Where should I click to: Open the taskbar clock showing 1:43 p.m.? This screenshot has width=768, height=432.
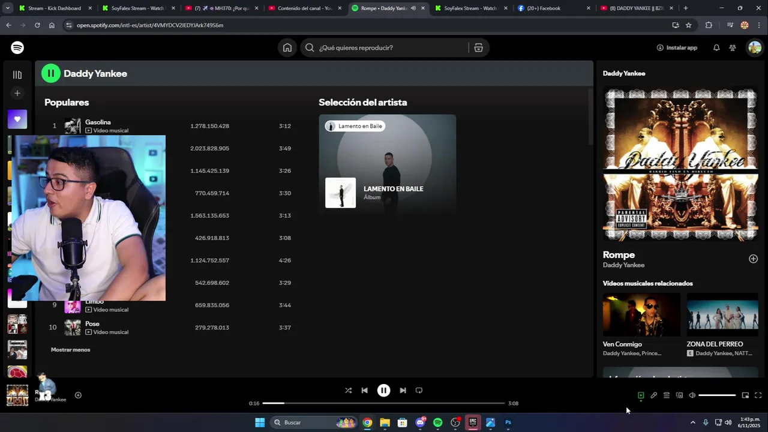(750, 422)
